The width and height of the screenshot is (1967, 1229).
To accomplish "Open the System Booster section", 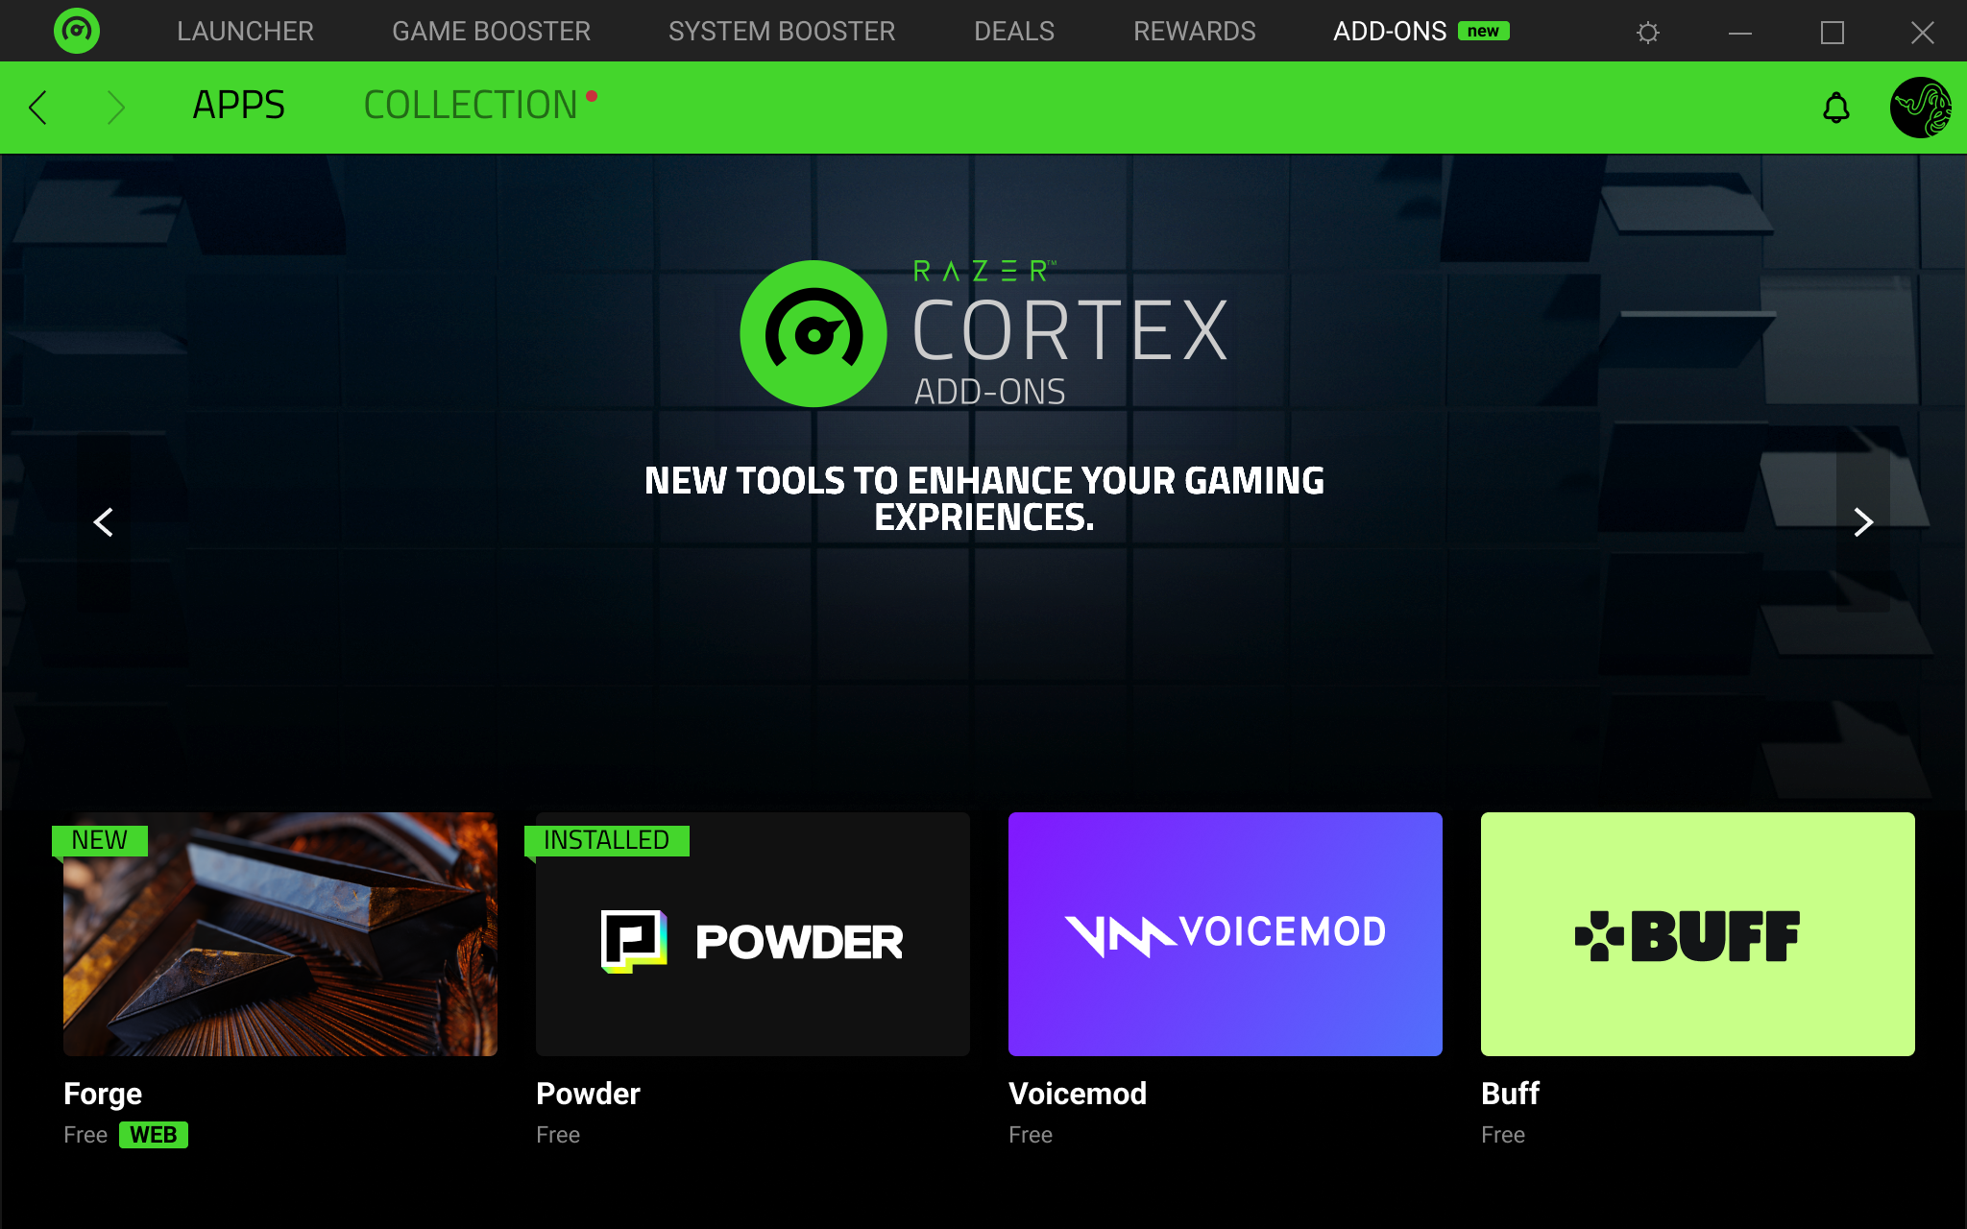I will pos(785,30).
